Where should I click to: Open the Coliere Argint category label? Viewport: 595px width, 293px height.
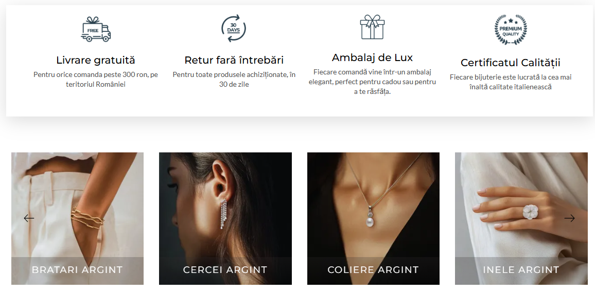pos(373,269)
